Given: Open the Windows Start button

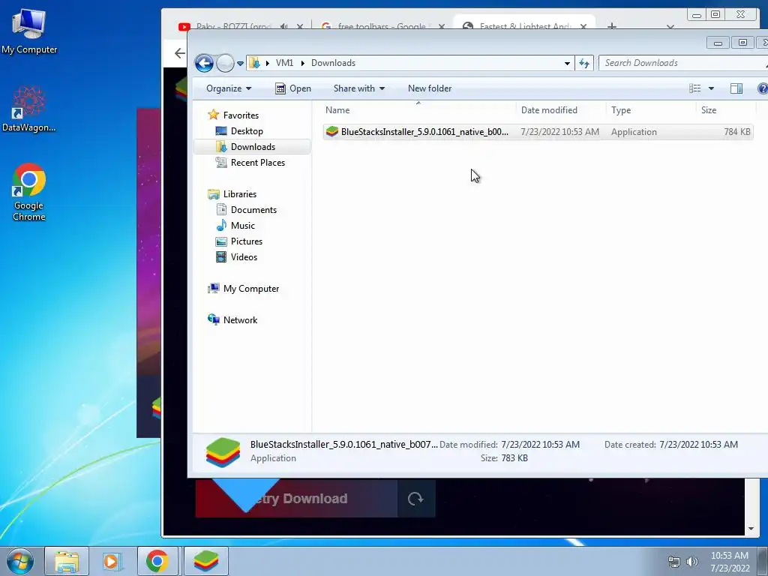Looking at the screenshot, I should coord(20,561).
